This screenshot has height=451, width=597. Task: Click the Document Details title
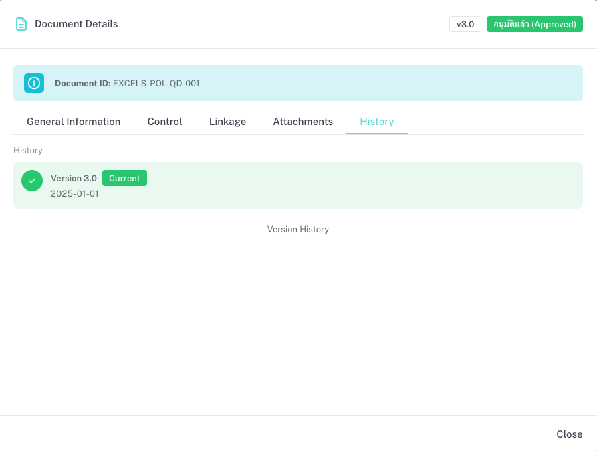pyautogui.click(x=76, y=24)
